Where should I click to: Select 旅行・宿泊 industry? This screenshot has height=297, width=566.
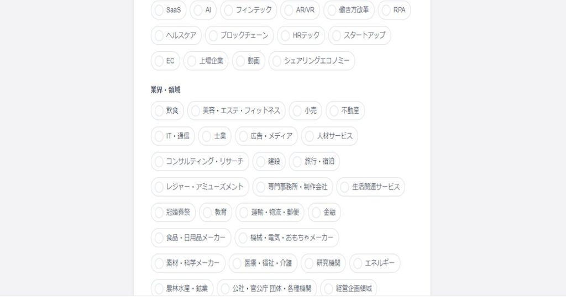coord(314,161)
